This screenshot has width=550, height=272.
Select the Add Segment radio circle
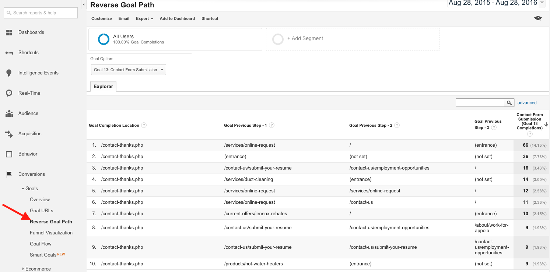(278, 39)
